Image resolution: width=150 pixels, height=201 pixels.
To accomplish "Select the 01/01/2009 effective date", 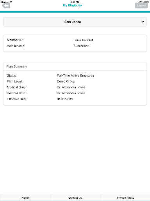I will coord(65,99).
